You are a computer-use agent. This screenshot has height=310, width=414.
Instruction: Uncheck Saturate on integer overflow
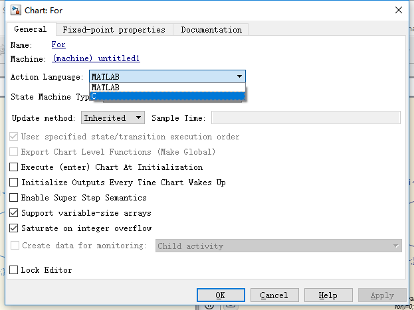point(14,228)
